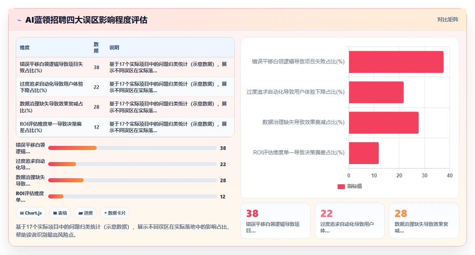
Task: Open the 38 data card
Action: pyautogui.click(x=276, y=221)
